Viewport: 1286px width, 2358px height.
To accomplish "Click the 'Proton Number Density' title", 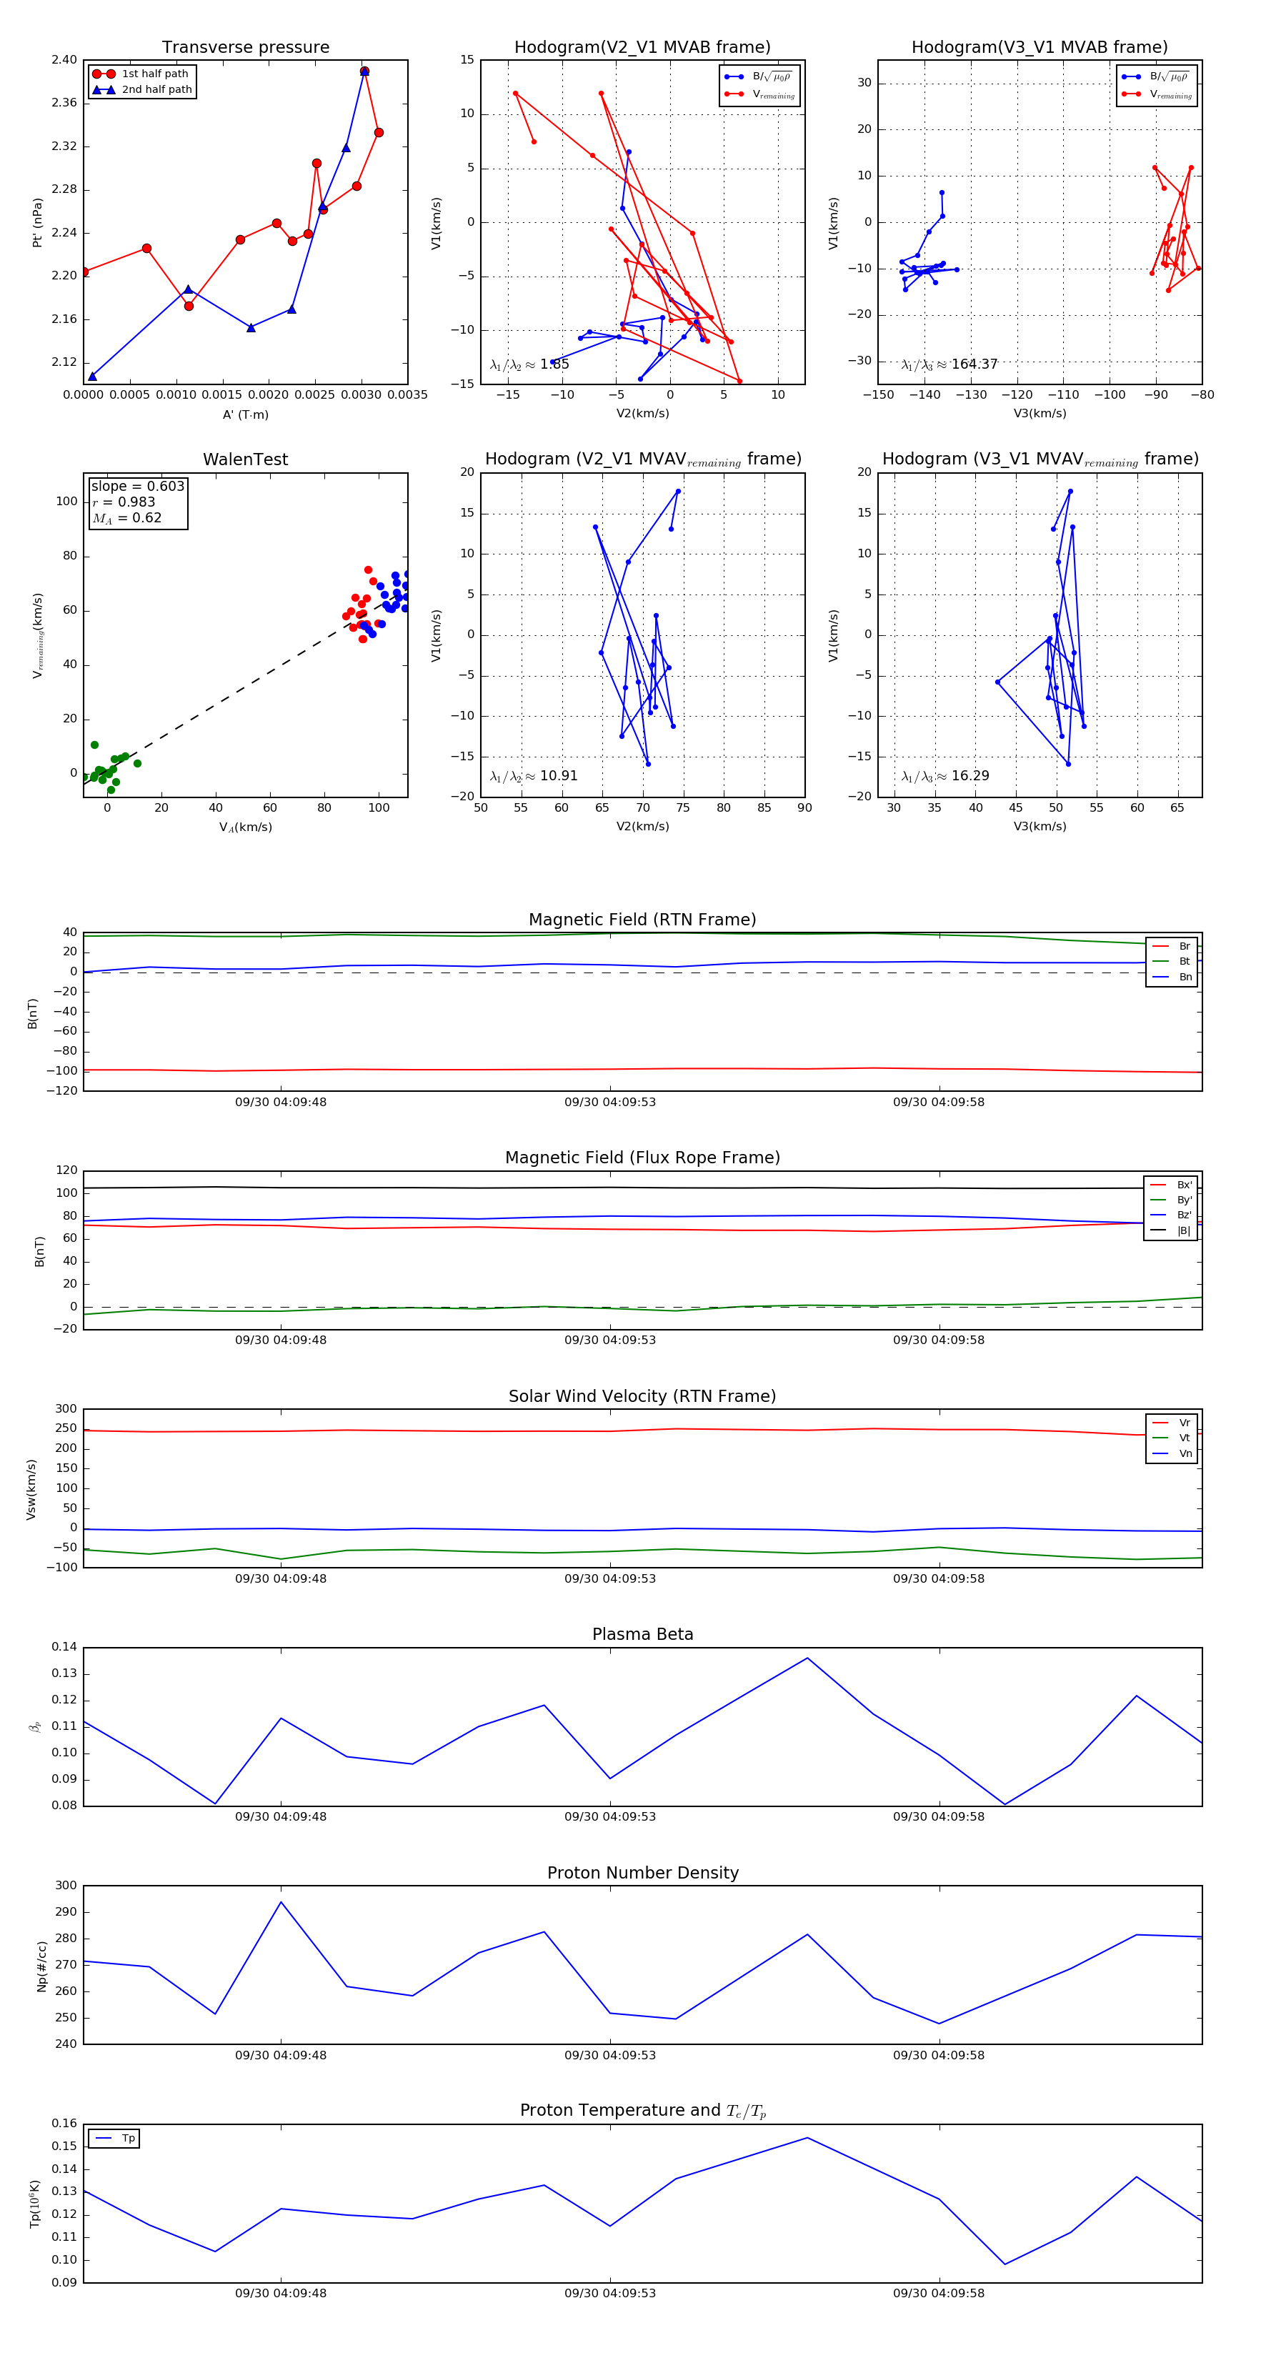I will [642, 1872].
